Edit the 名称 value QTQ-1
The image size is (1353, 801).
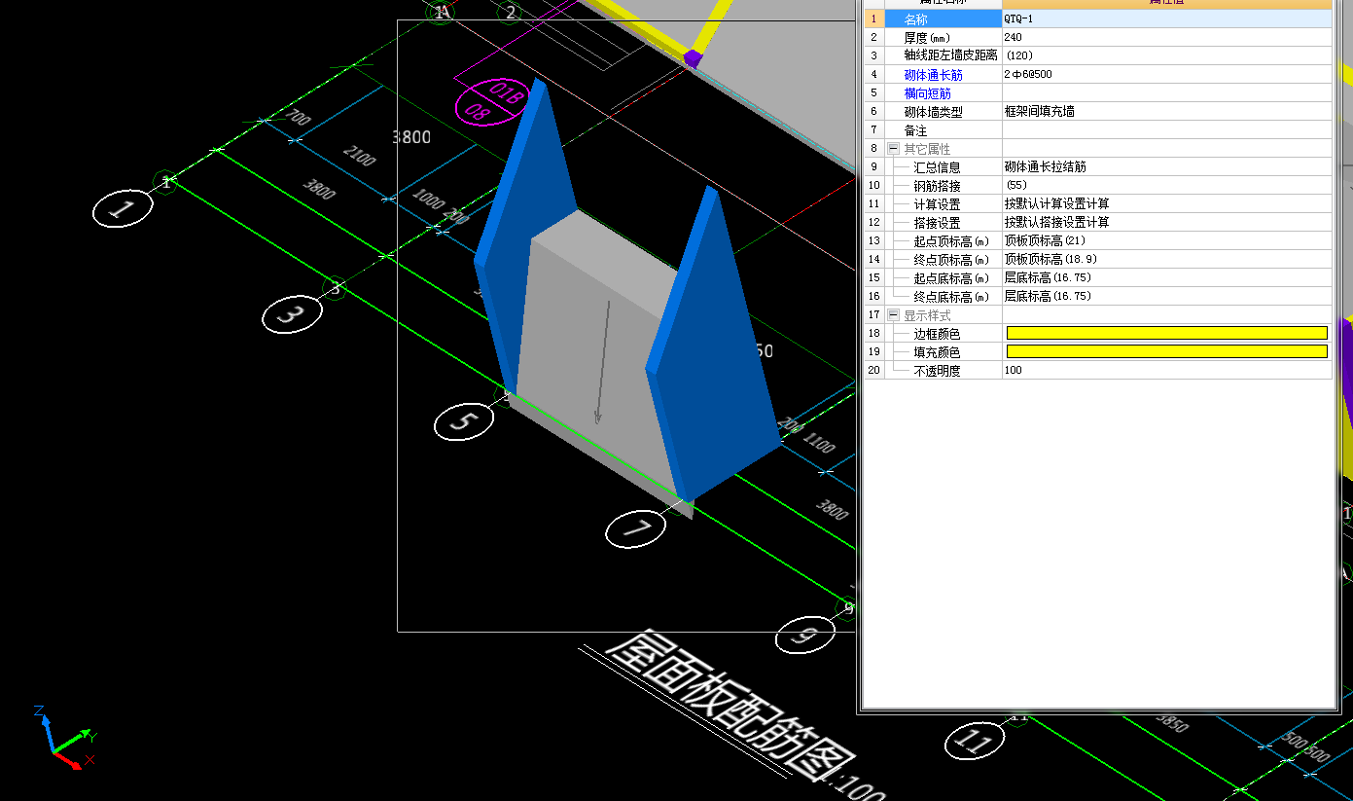point(1166,18)
